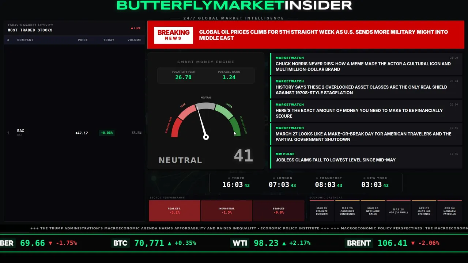
Task: Click the green up arrow beside BTC 70,771
Action: [169, 243]
